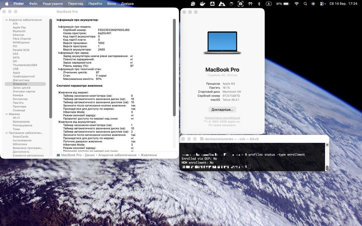Select Запис дисків in sidebar
This screenshot has width=362, height=226.
click(x=21, y=88)
